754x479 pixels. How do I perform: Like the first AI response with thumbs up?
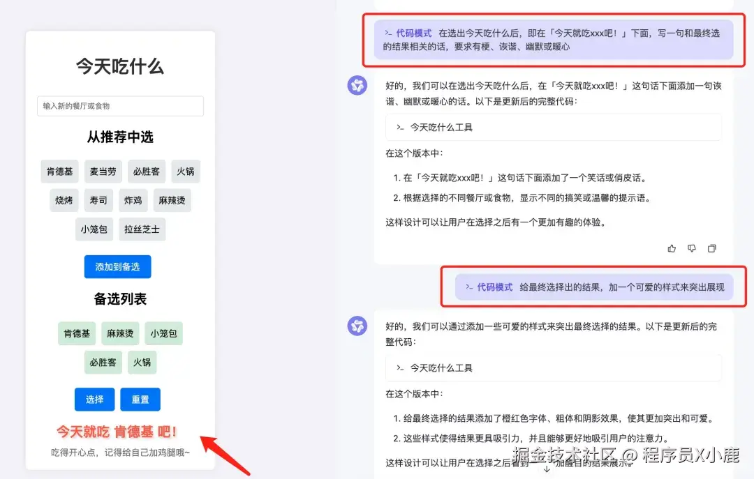coord(672,248)
